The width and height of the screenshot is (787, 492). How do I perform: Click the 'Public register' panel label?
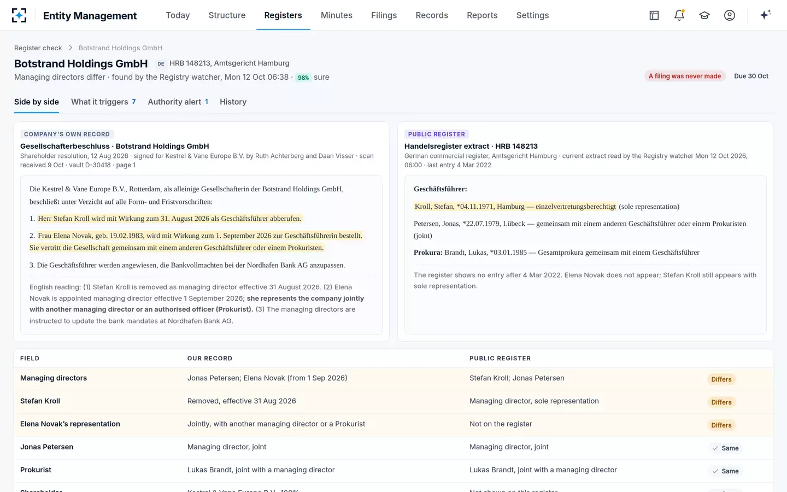coord(437,134)
